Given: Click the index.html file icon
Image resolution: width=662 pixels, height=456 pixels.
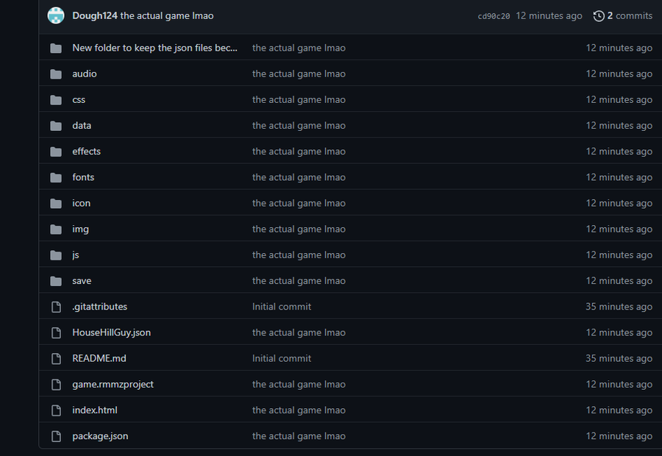Looking at the screenshot, I should pos(56,410).
